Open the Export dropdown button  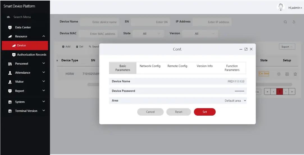click(x=287, y=47)
